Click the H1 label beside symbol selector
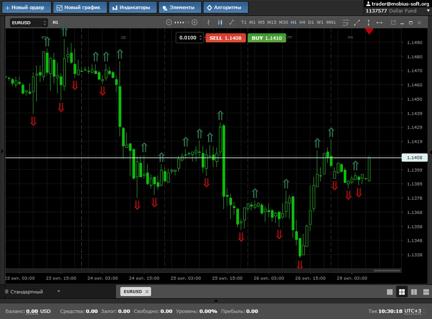 pyautogui.click(x=55, y=22)
